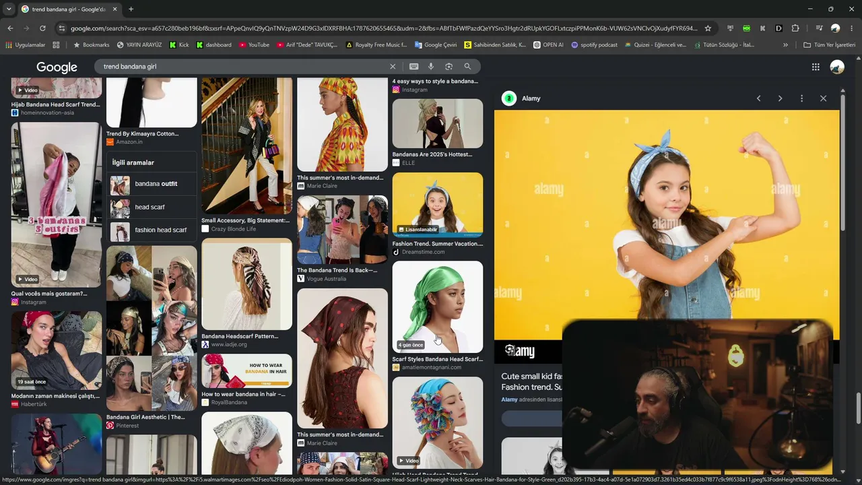Open the spotify podcast bookmark
Screen dimensions: 862x485
click(594, 45)
